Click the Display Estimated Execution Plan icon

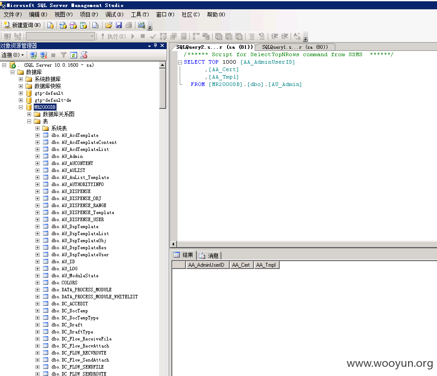pyautogui.click(x=163, y=36)
